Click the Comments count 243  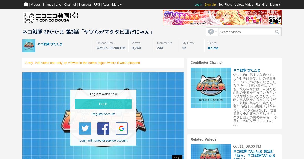160,48
